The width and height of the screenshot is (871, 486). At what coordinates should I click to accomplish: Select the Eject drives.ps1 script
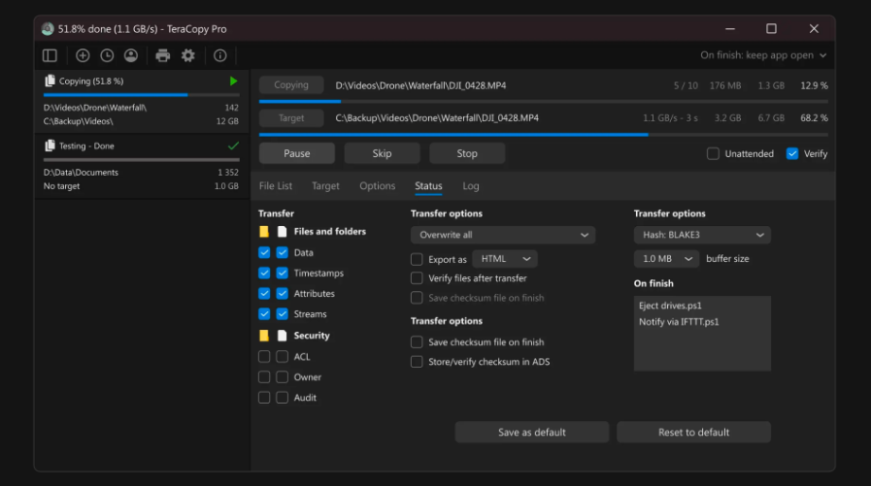670,306
